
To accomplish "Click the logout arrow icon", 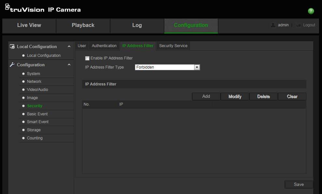I will 298,25.
